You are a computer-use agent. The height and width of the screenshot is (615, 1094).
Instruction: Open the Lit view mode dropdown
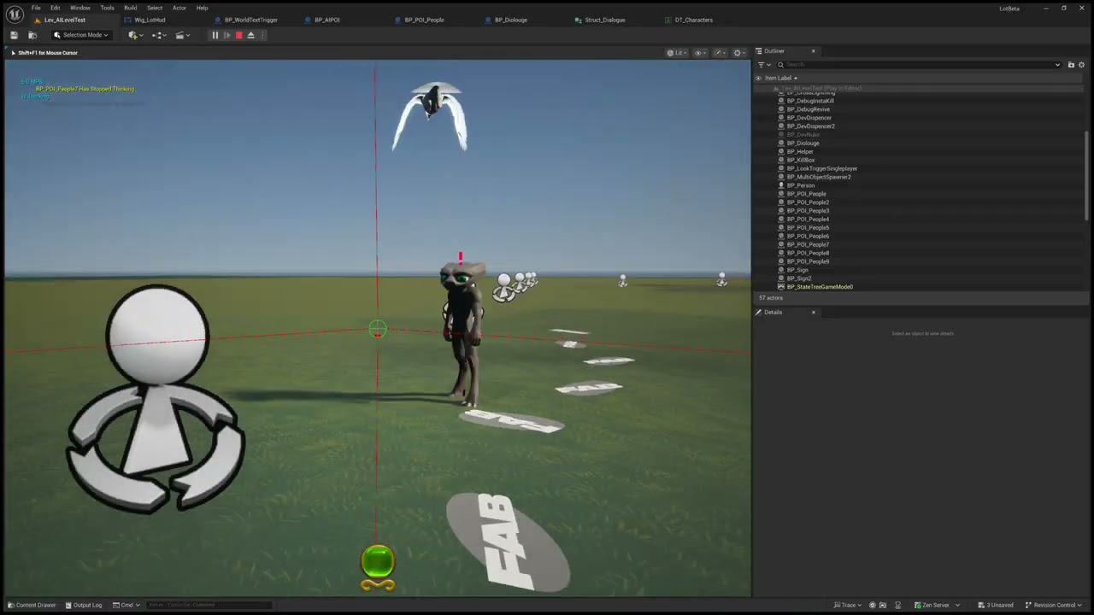[677, 53]
